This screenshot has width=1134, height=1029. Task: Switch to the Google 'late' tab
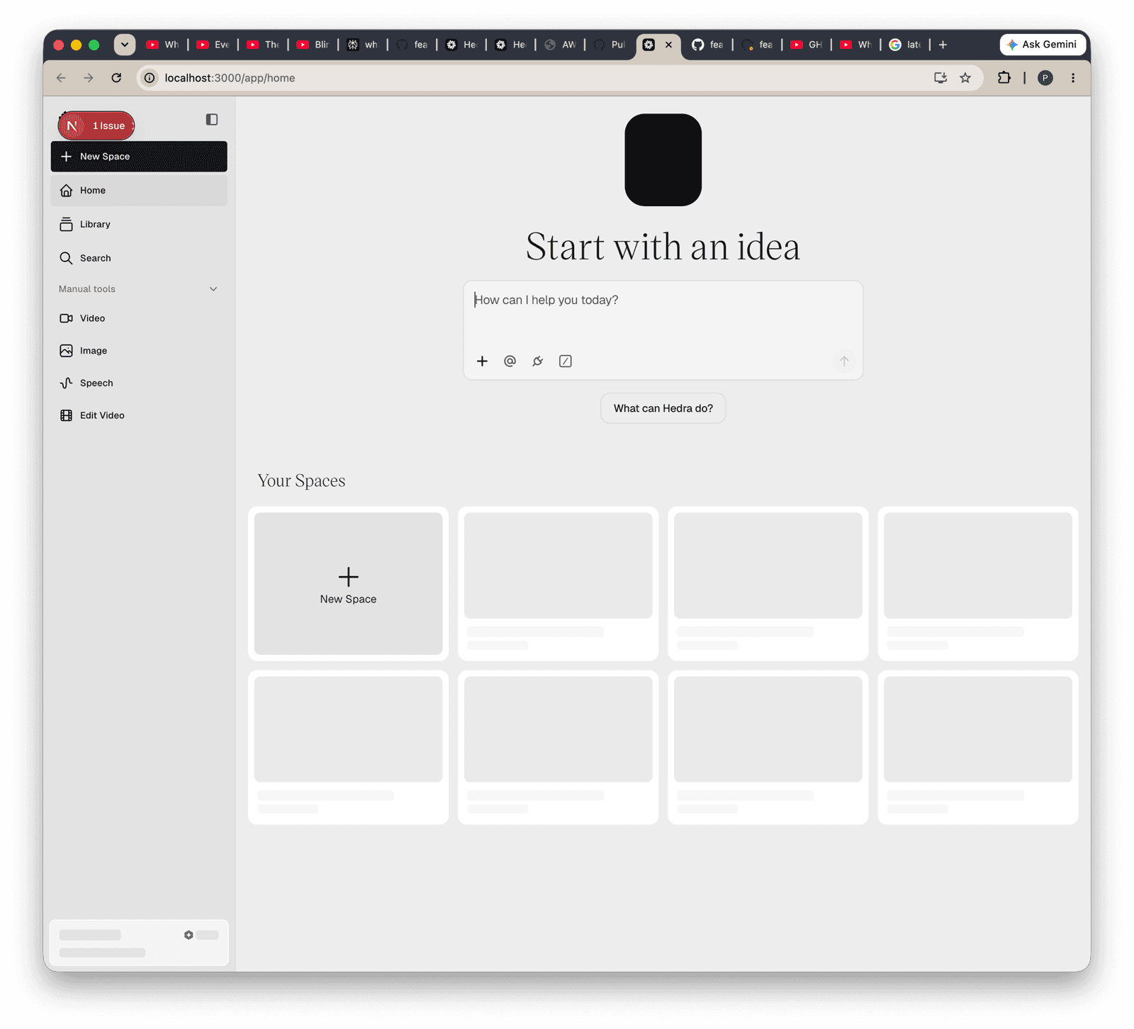point(905,45)
